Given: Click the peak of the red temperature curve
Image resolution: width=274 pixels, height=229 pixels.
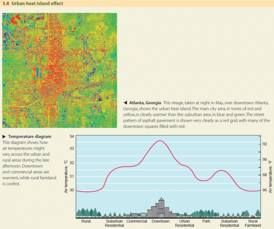Looking at the screenshot, I should click(x=160, y=141).
